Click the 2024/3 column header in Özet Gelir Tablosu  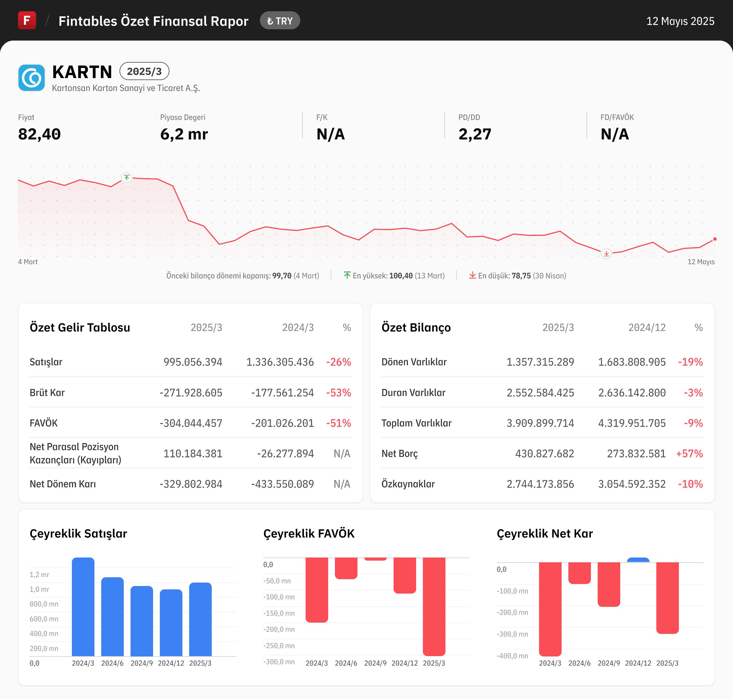[x=298, y=327]
